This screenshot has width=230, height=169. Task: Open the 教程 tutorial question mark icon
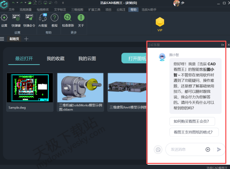pos(54,18)
